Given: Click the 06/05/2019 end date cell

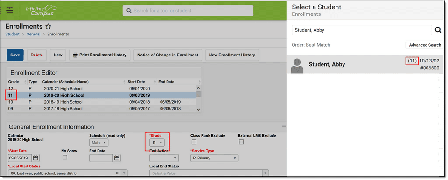Looking at the screenshot, I should pos(170,102).
